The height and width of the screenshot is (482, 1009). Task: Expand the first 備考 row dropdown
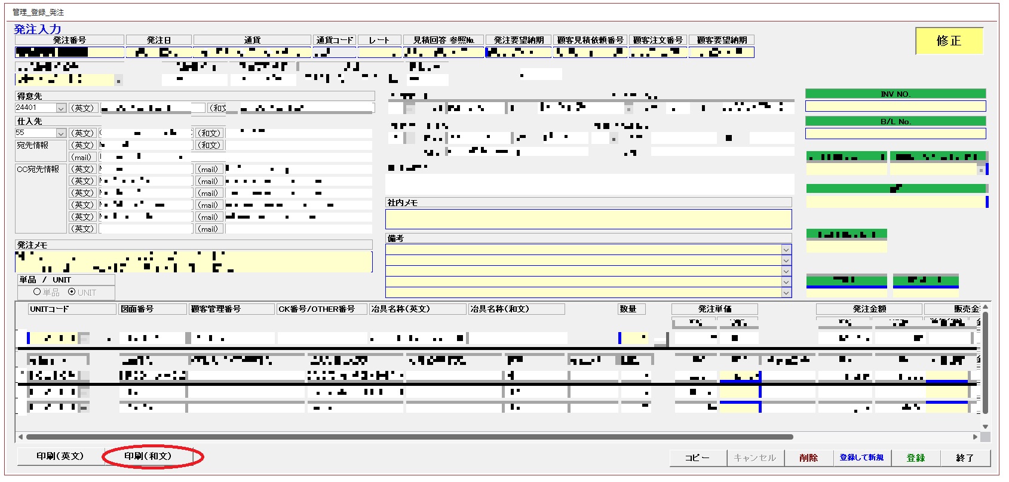click(x=786, y=250)
